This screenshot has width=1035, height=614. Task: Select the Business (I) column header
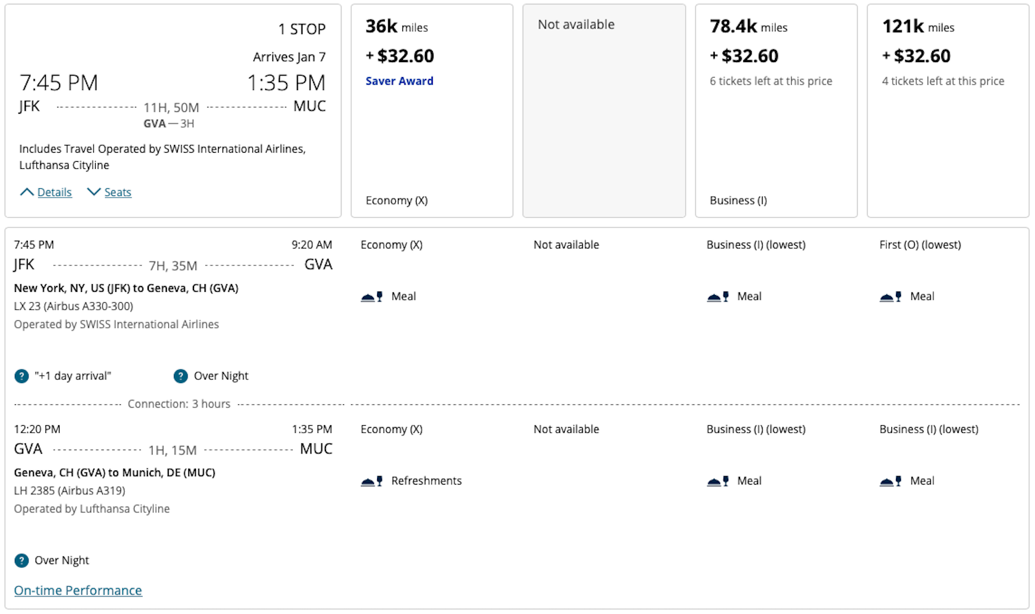[737, 201]
